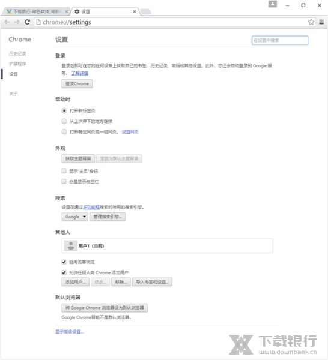Click the 了解详情 link
This screenshot has width=328, height=360.
pos(79,73)
